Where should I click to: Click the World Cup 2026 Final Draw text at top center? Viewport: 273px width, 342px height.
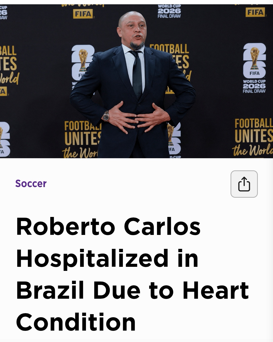click(x=169, y=11)
